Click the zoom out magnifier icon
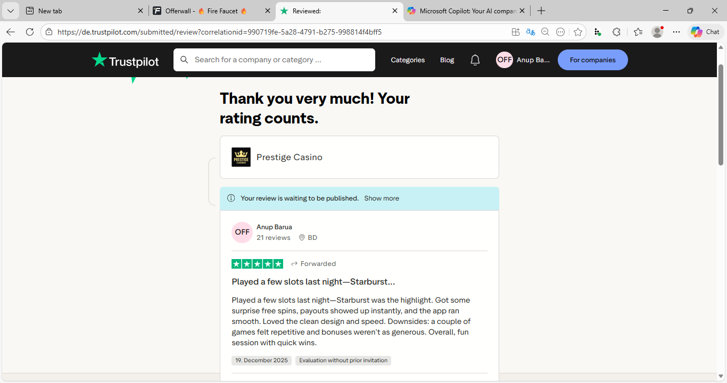 point(545,32)
